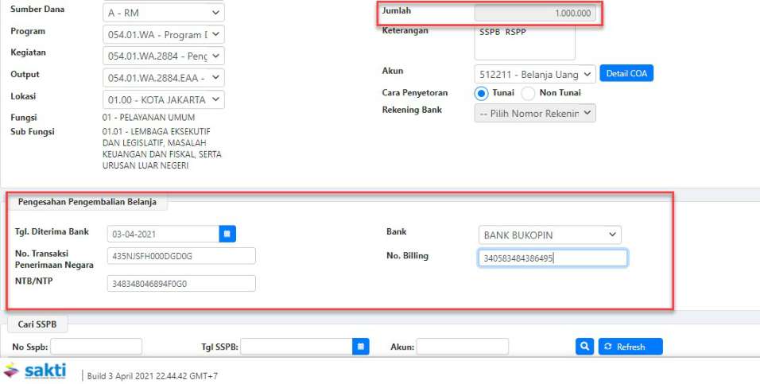Click the No. Billing input field
This screenshot has height=384, width=760.
click(x=553, y=258)
